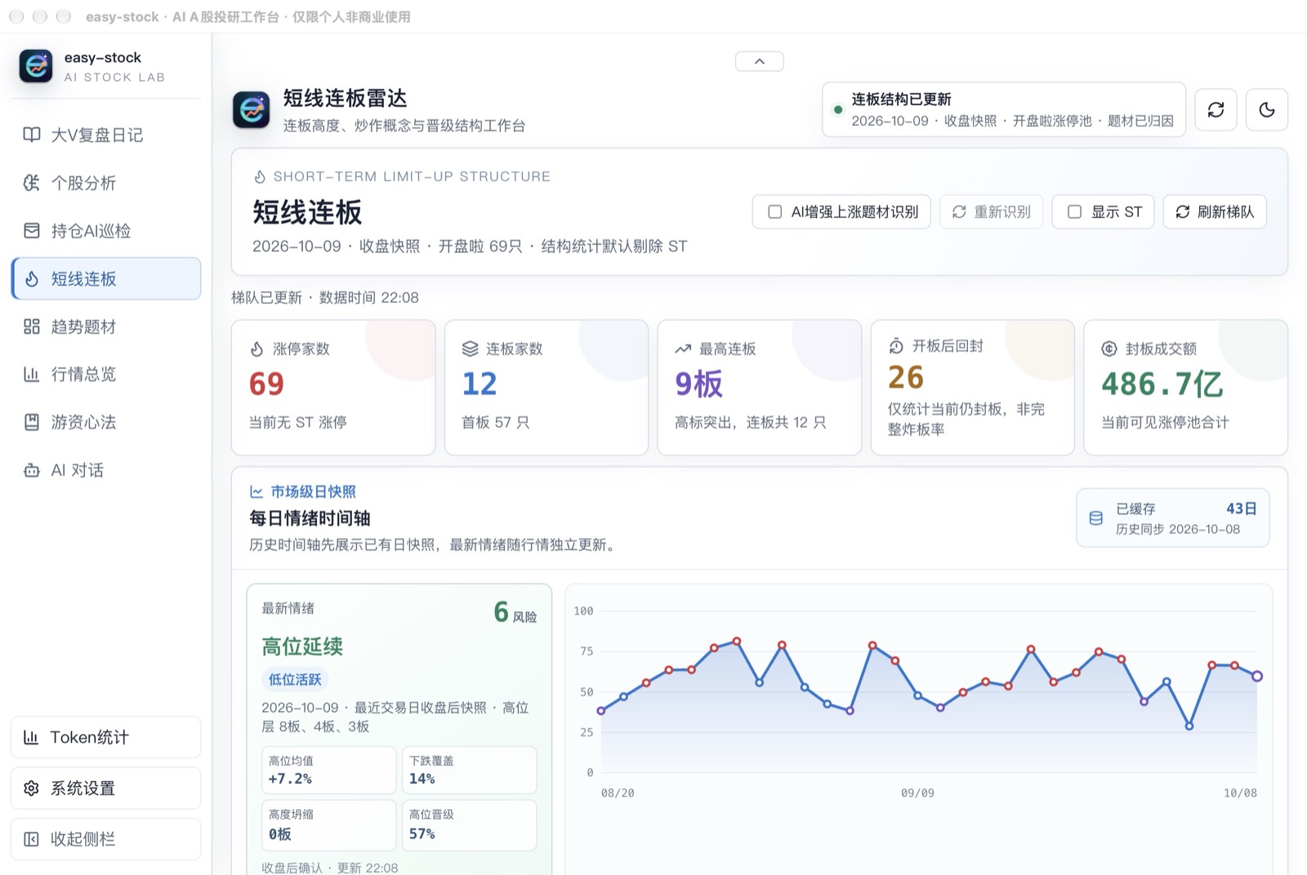Click the 低位活跃 tag
The width and height of the screenshot is (1307, 875).
click(x=295, y=679)
